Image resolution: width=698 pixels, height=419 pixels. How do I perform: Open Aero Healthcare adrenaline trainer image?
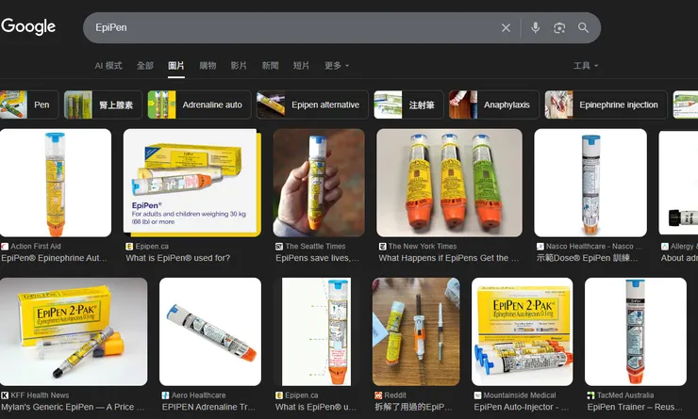(x=210, y=331)
